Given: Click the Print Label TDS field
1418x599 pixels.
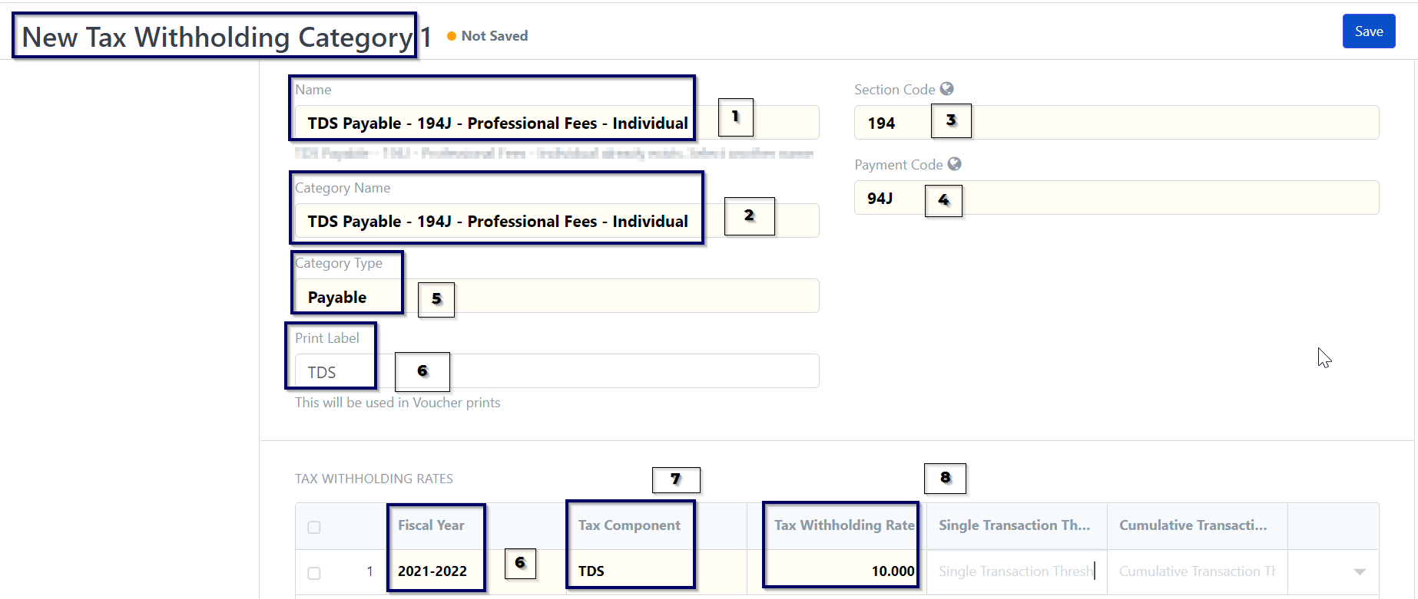Looking at the screenshot, I should click(557, 371).
